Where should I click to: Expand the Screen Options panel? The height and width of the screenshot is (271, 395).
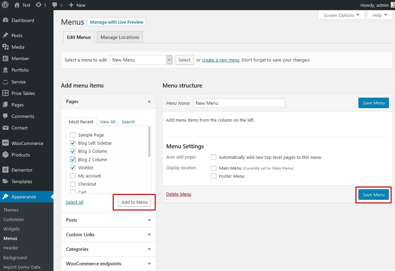click(341, 15)
